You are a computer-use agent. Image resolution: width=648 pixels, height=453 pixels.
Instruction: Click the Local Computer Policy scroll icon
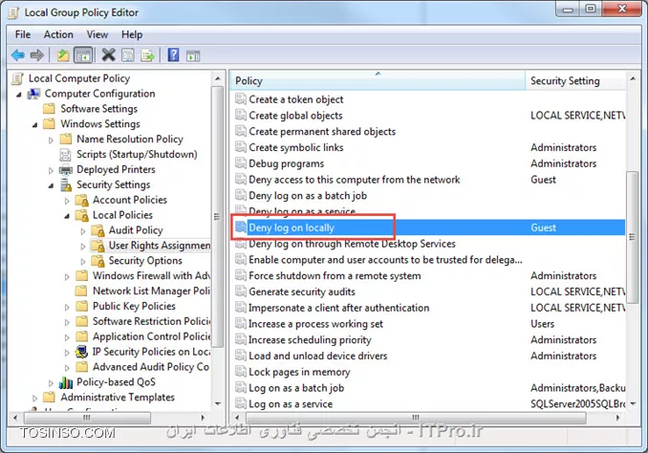pyautogui.click(x=18, y=78)
